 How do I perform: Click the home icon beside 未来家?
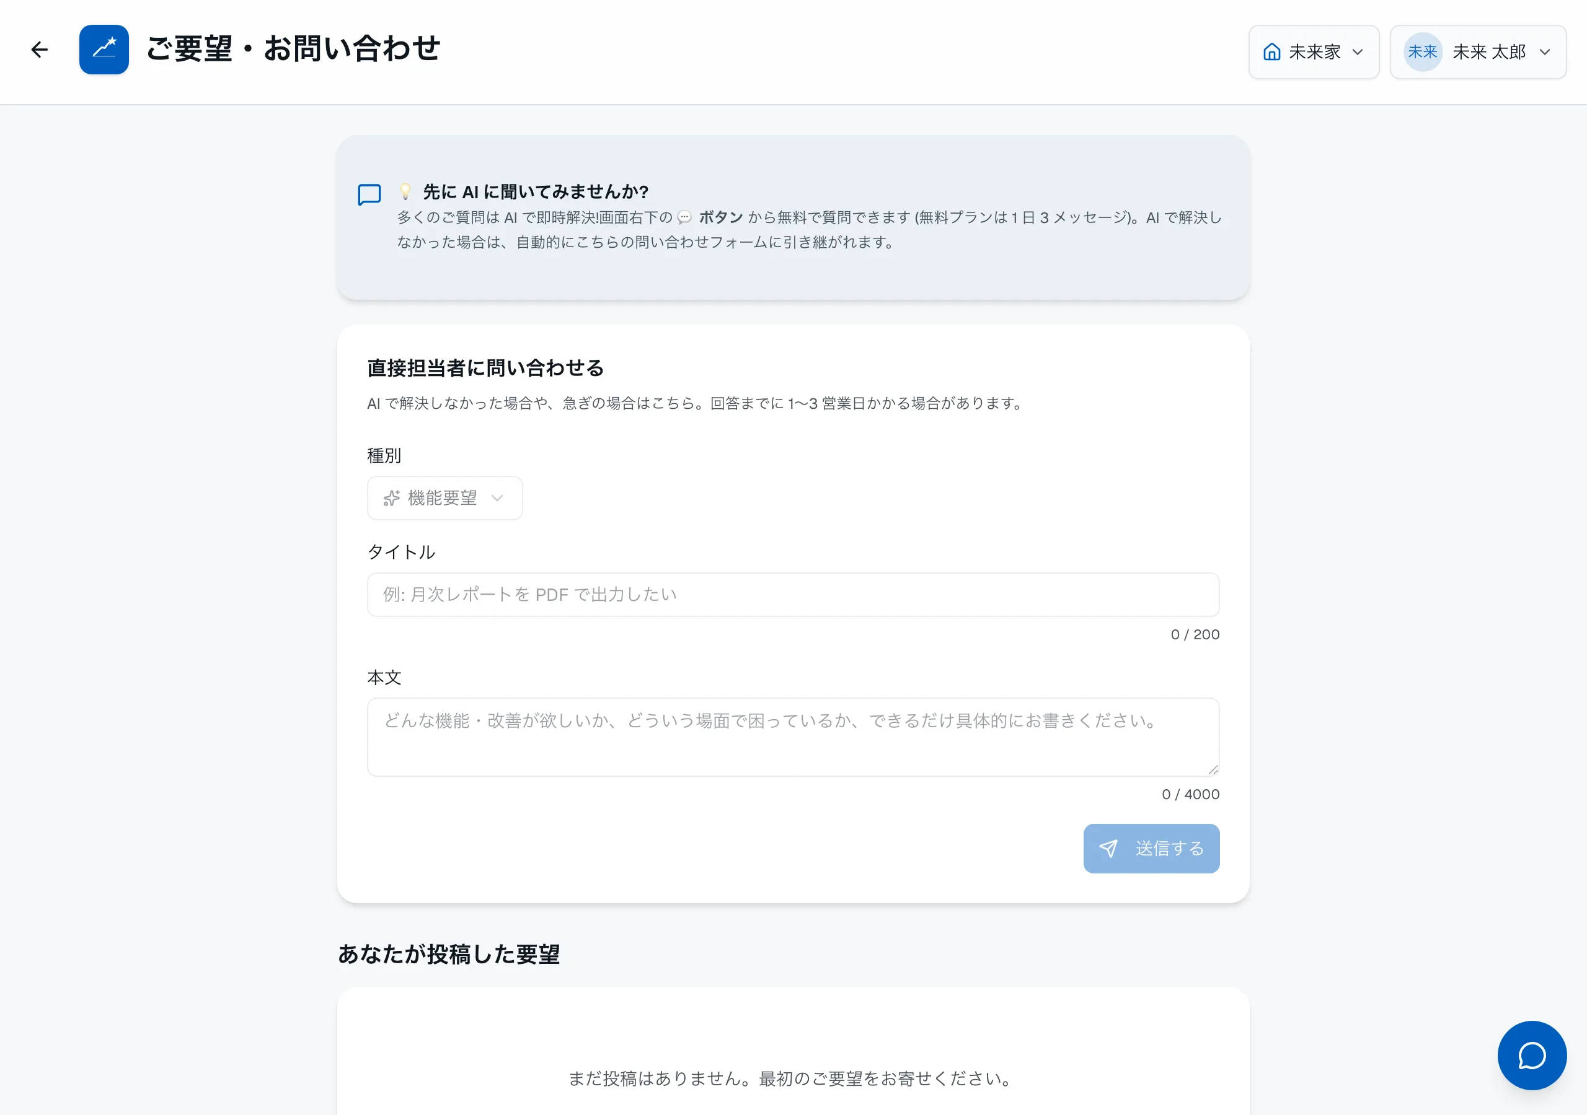[1272, 52]
